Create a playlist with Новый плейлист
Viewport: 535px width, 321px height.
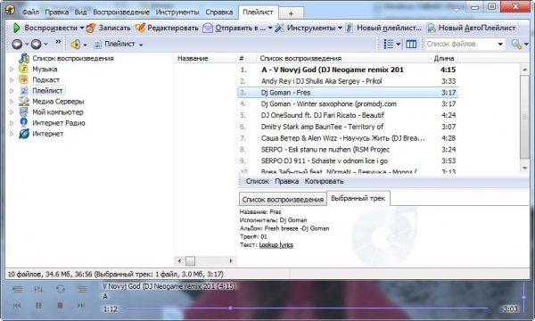pyautogui.click(x=383, y=28)
